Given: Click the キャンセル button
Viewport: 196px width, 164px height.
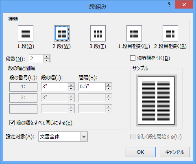Looking at the screenshot, I should coord(175,152).
